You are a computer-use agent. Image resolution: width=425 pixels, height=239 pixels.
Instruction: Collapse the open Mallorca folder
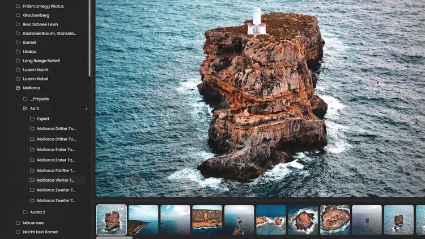click(18, 88)
